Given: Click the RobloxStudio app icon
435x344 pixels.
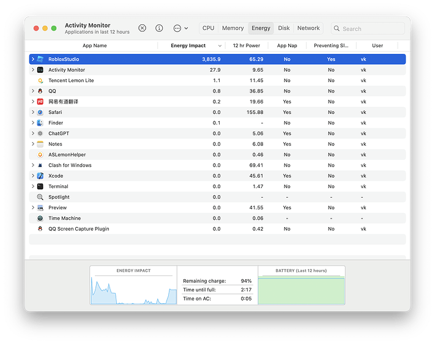Looking at the screenshot, I should [40, 59].
